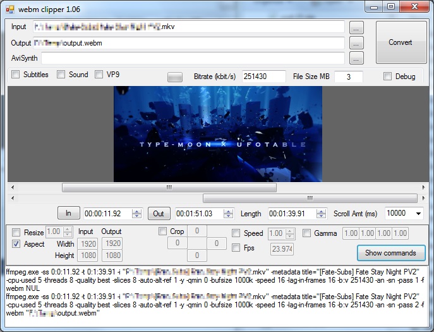Screen dimensions: 434x332
Task: Click the File Size MB field
Action: pos(349,77)
